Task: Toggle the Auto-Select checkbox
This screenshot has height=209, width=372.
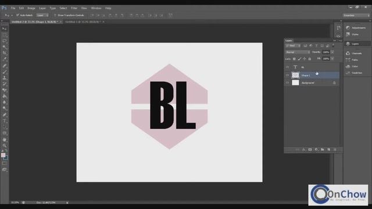Action: coord(17,15)
